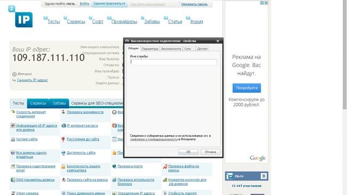Click the 11 447 участников text

247,186
